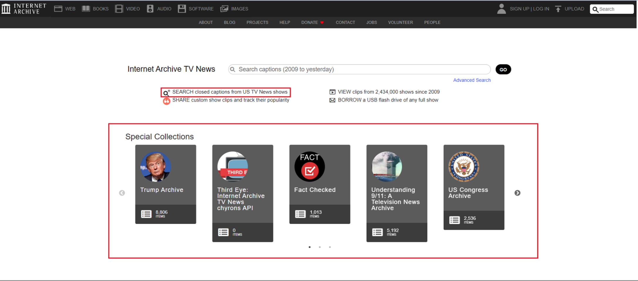Click the items list icon on Understanding 9/11
638x281 pixels.
coord(378,232)
